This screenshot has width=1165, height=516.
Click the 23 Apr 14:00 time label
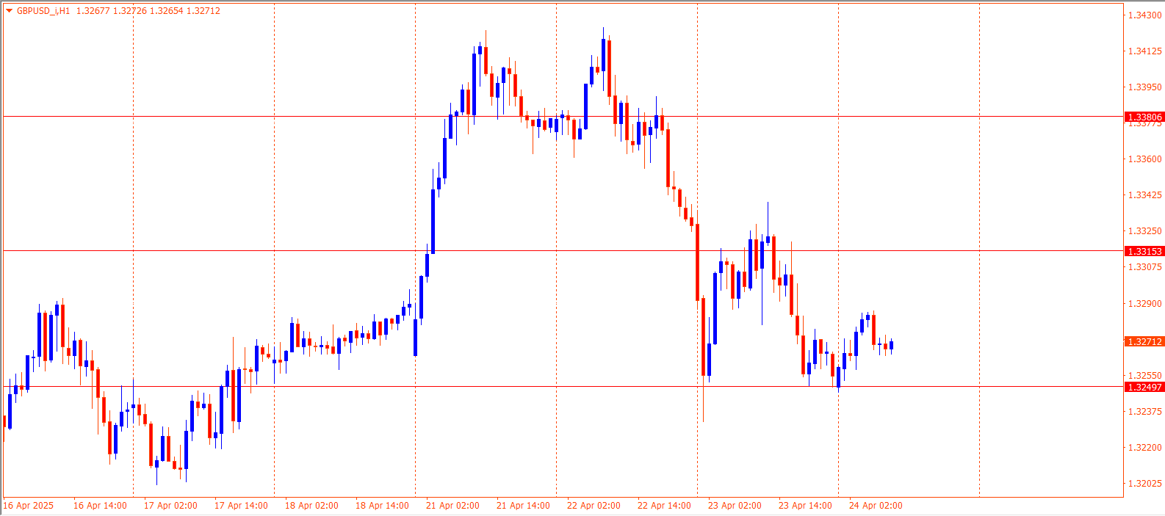pos(805,506)
